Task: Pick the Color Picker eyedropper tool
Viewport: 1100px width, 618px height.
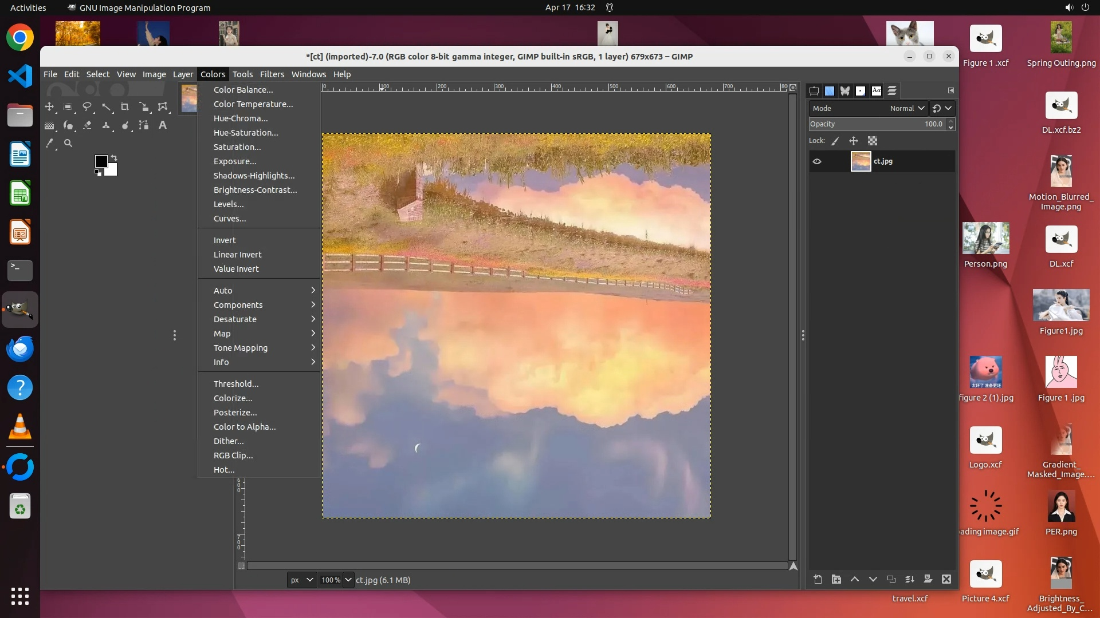Action: 50,144
